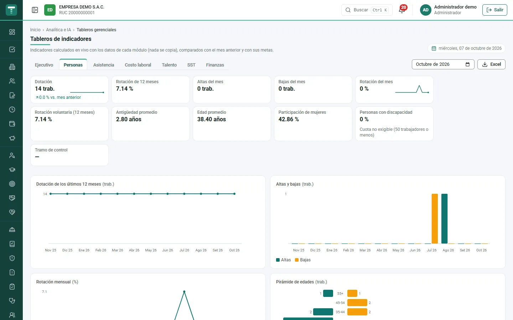Click the building icon in sidebar

pyautogui.click(x=12, y=67)
